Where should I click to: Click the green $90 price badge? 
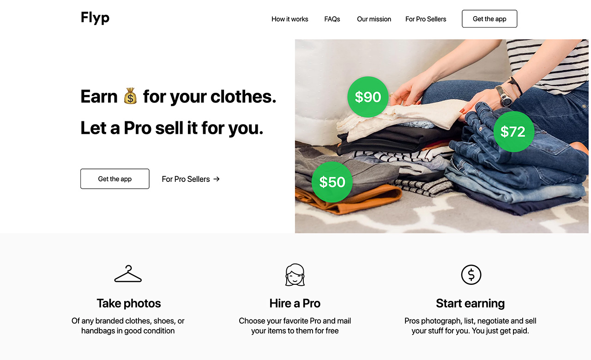pyautogui.click(x=368, y=97)
